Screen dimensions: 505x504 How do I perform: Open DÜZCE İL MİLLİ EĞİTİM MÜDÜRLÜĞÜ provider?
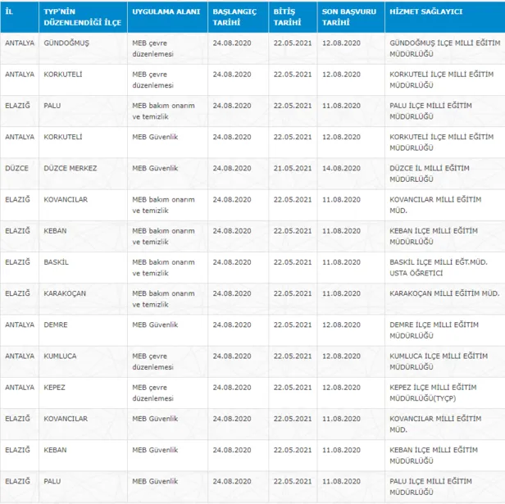click(x=430, y=173)
